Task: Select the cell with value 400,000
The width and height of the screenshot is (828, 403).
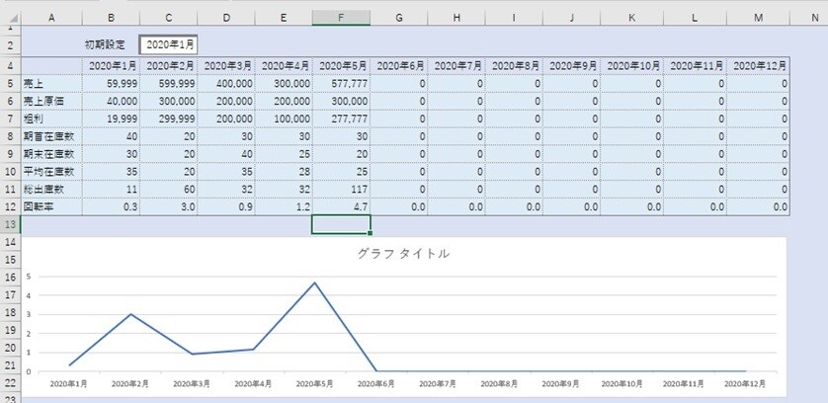Action: 226,83
